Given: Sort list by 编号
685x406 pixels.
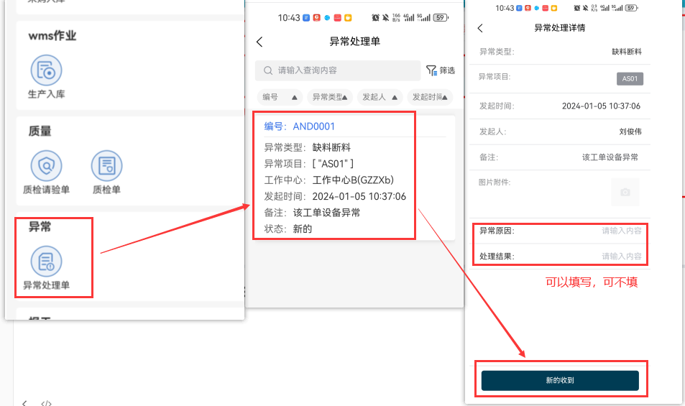Looking at the screenshot, I should [280, 97].
